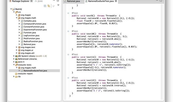The width and height of the screenshot is (173, 102).
Task: Fold the test11 method in editor
Action: [68, 54]
